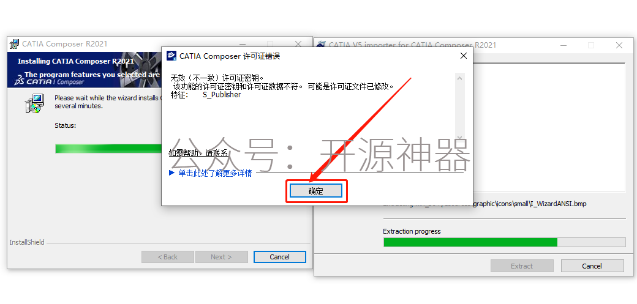Click the Next > button in the installer
Screen dimensions: 637x304
(x=221, y=257)
